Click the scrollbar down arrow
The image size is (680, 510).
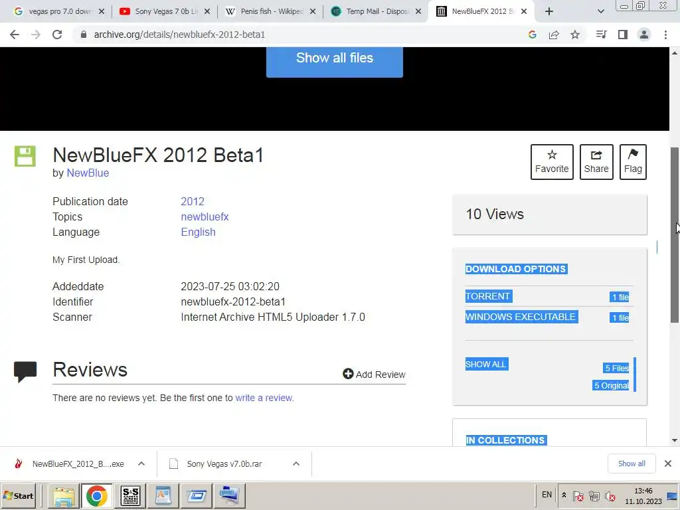point(675,441)
